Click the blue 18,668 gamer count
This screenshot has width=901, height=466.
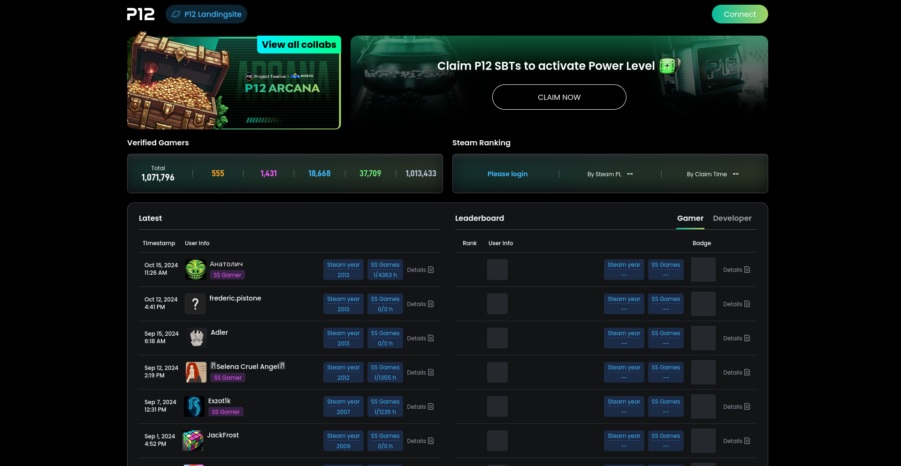pos(320,173)
